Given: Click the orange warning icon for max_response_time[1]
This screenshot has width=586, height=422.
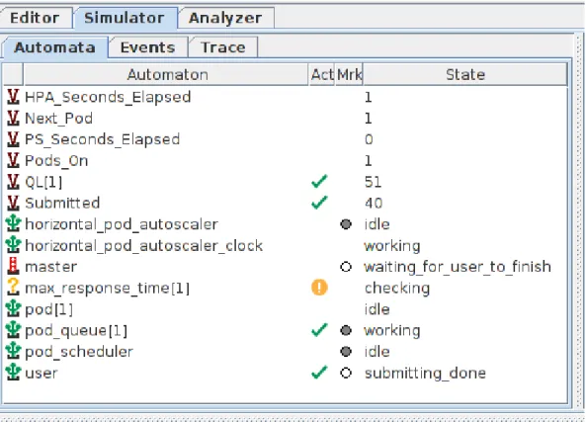Looking at the screenshot, I should (x=319, y=288).
